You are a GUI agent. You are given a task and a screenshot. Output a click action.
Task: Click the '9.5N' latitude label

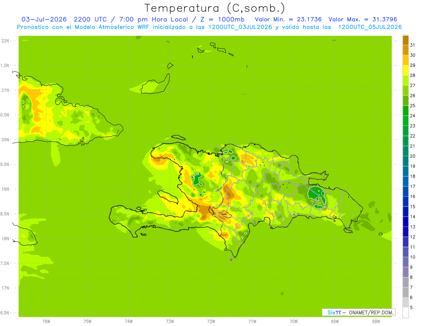pos(5,165)
